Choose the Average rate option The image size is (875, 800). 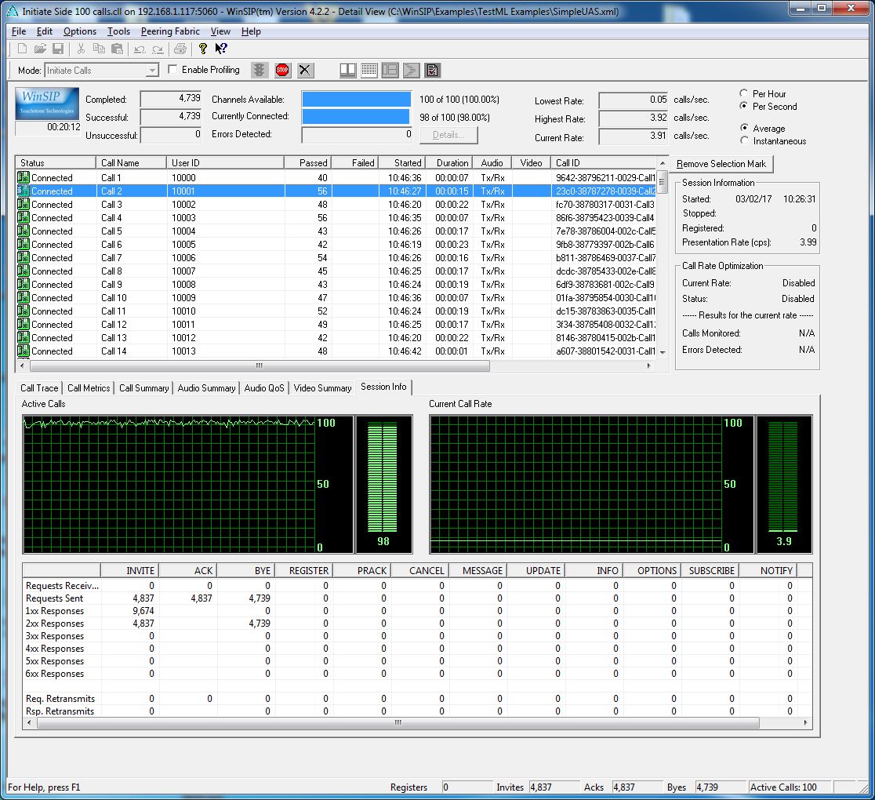[x=744, y=128]
